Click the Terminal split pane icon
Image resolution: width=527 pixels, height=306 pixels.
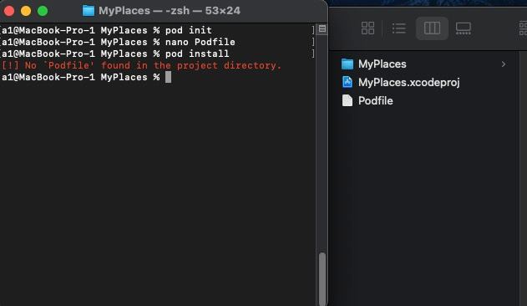click(322, 29)
